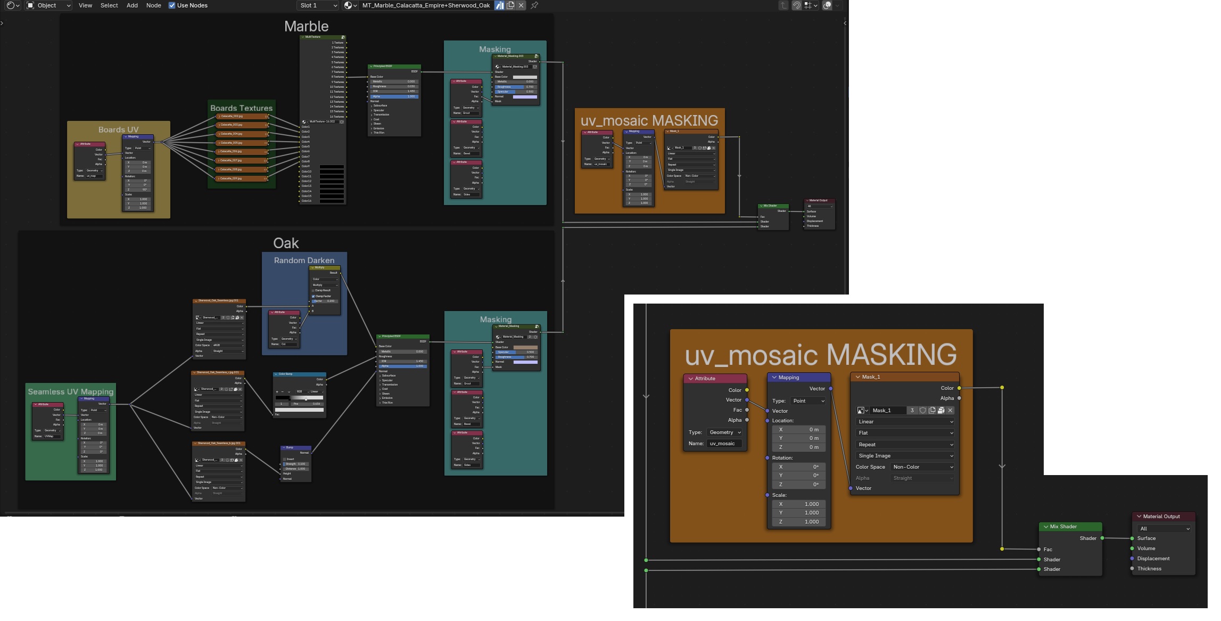Unlink the Mask_1 image with the X icon
1221x621 pixels.
tap(950, 411)
